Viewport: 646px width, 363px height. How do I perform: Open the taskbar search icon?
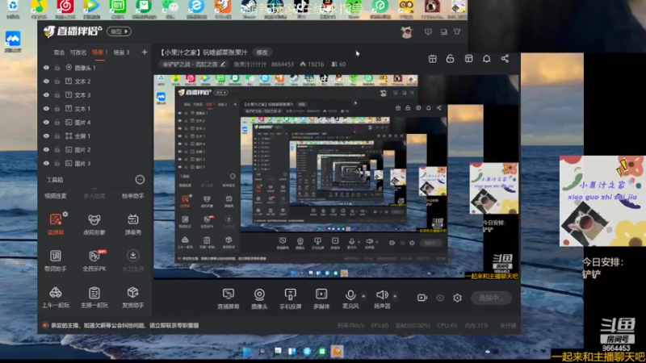tap(262, 352)
